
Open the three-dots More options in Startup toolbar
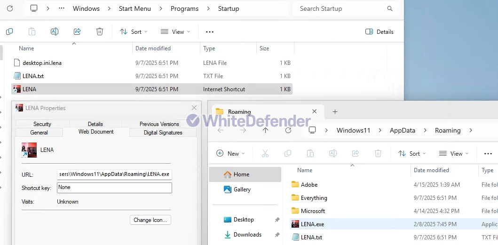tap(210, 32)
